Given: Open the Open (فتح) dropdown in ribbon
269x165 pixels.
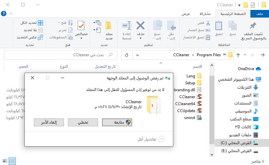Looking at the screenshot, I should click(59, 22).
